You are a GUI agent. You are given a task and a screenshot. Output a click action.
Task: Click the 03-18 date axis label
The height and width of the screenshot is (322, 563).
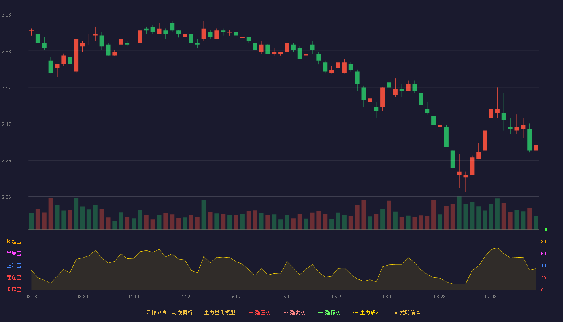pyautogui.click(x=31, y=297)
